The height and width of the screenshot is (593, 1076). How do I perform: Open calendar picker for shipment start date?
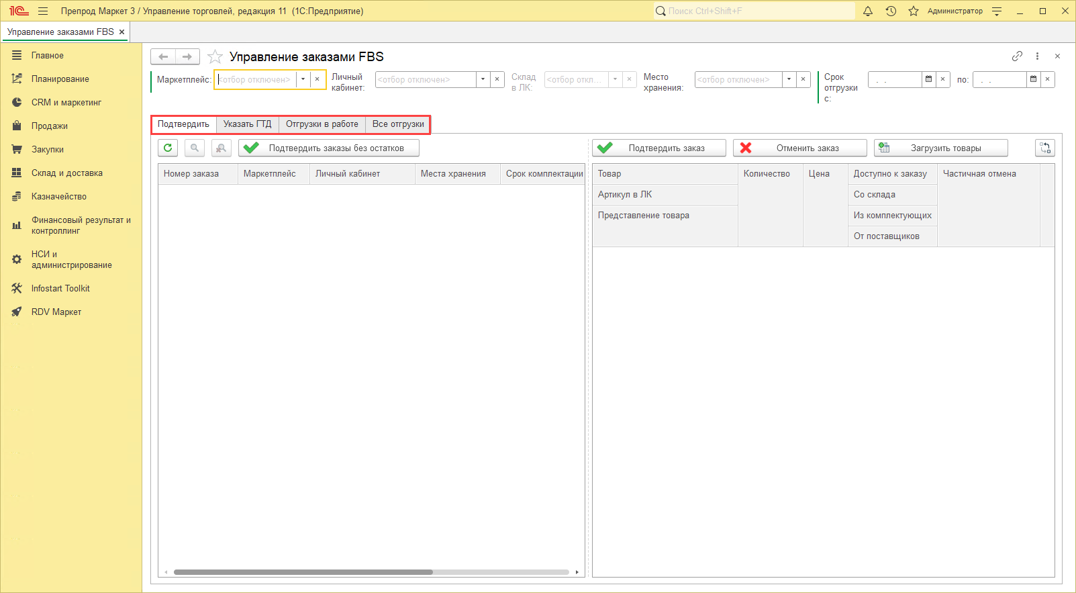coord(928,79)
